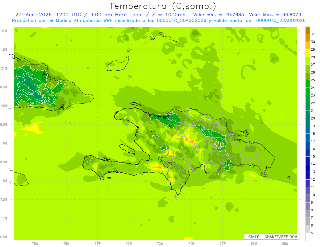320x247 pixels.
Task: Click the '23.5' contour label over Cuba
Action: pos(45,99)
